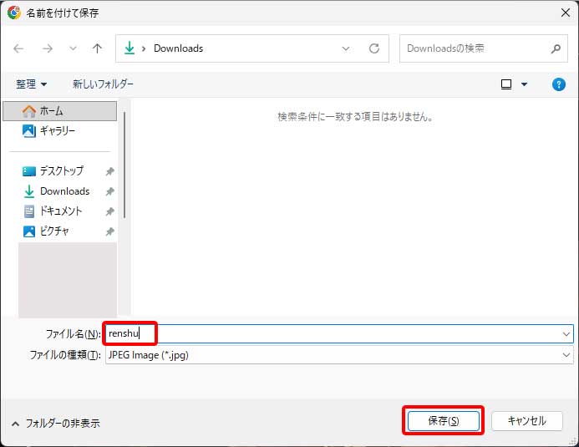Open the file type JPEG dropdown

566,354
